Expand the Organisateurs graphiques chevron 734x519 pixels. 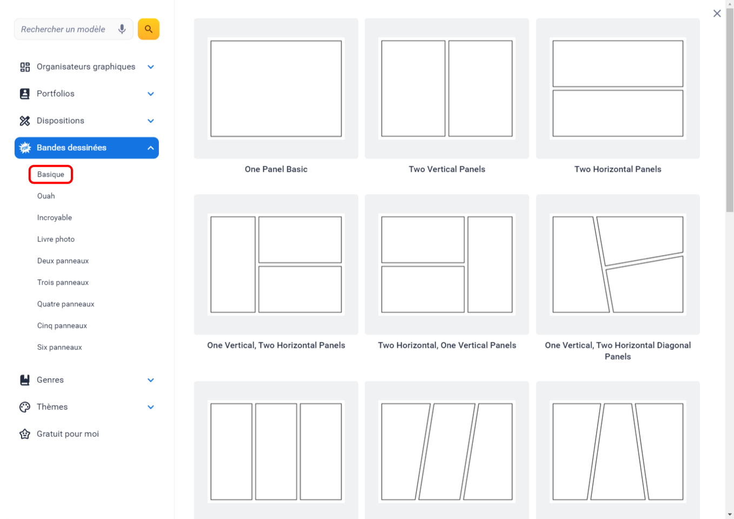click(151, 67)
